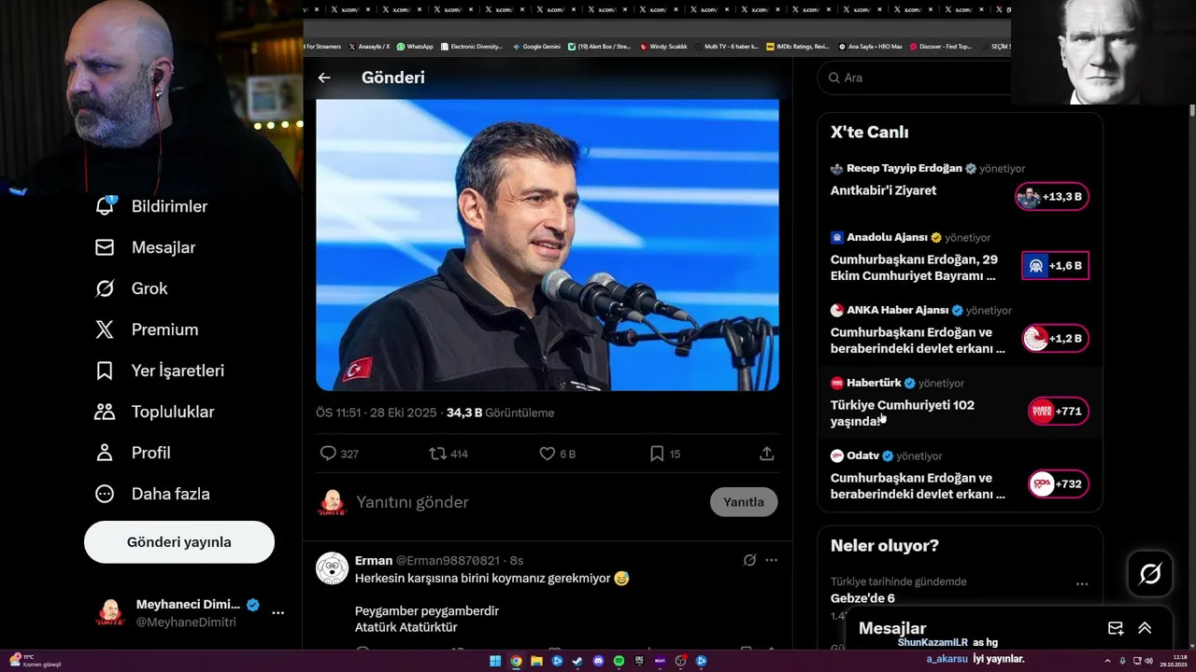Open the Ana Sayfa • HBO Max bookmark

[870, 47]
